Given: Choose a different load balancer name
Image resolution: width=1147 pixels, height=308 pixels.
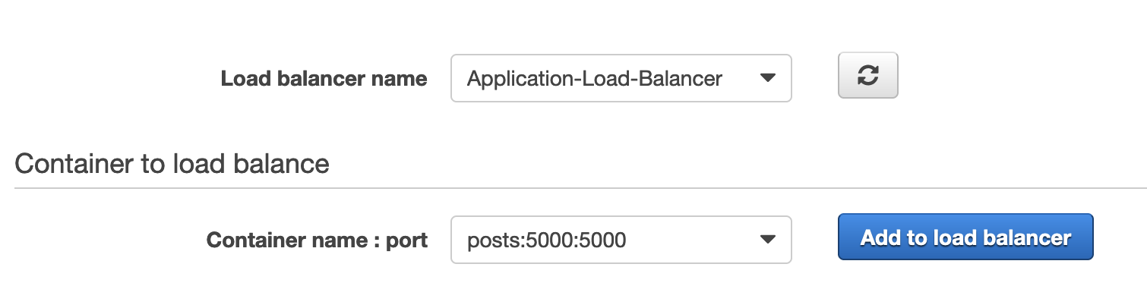Looking at the screenshot, I should (621, 77).
